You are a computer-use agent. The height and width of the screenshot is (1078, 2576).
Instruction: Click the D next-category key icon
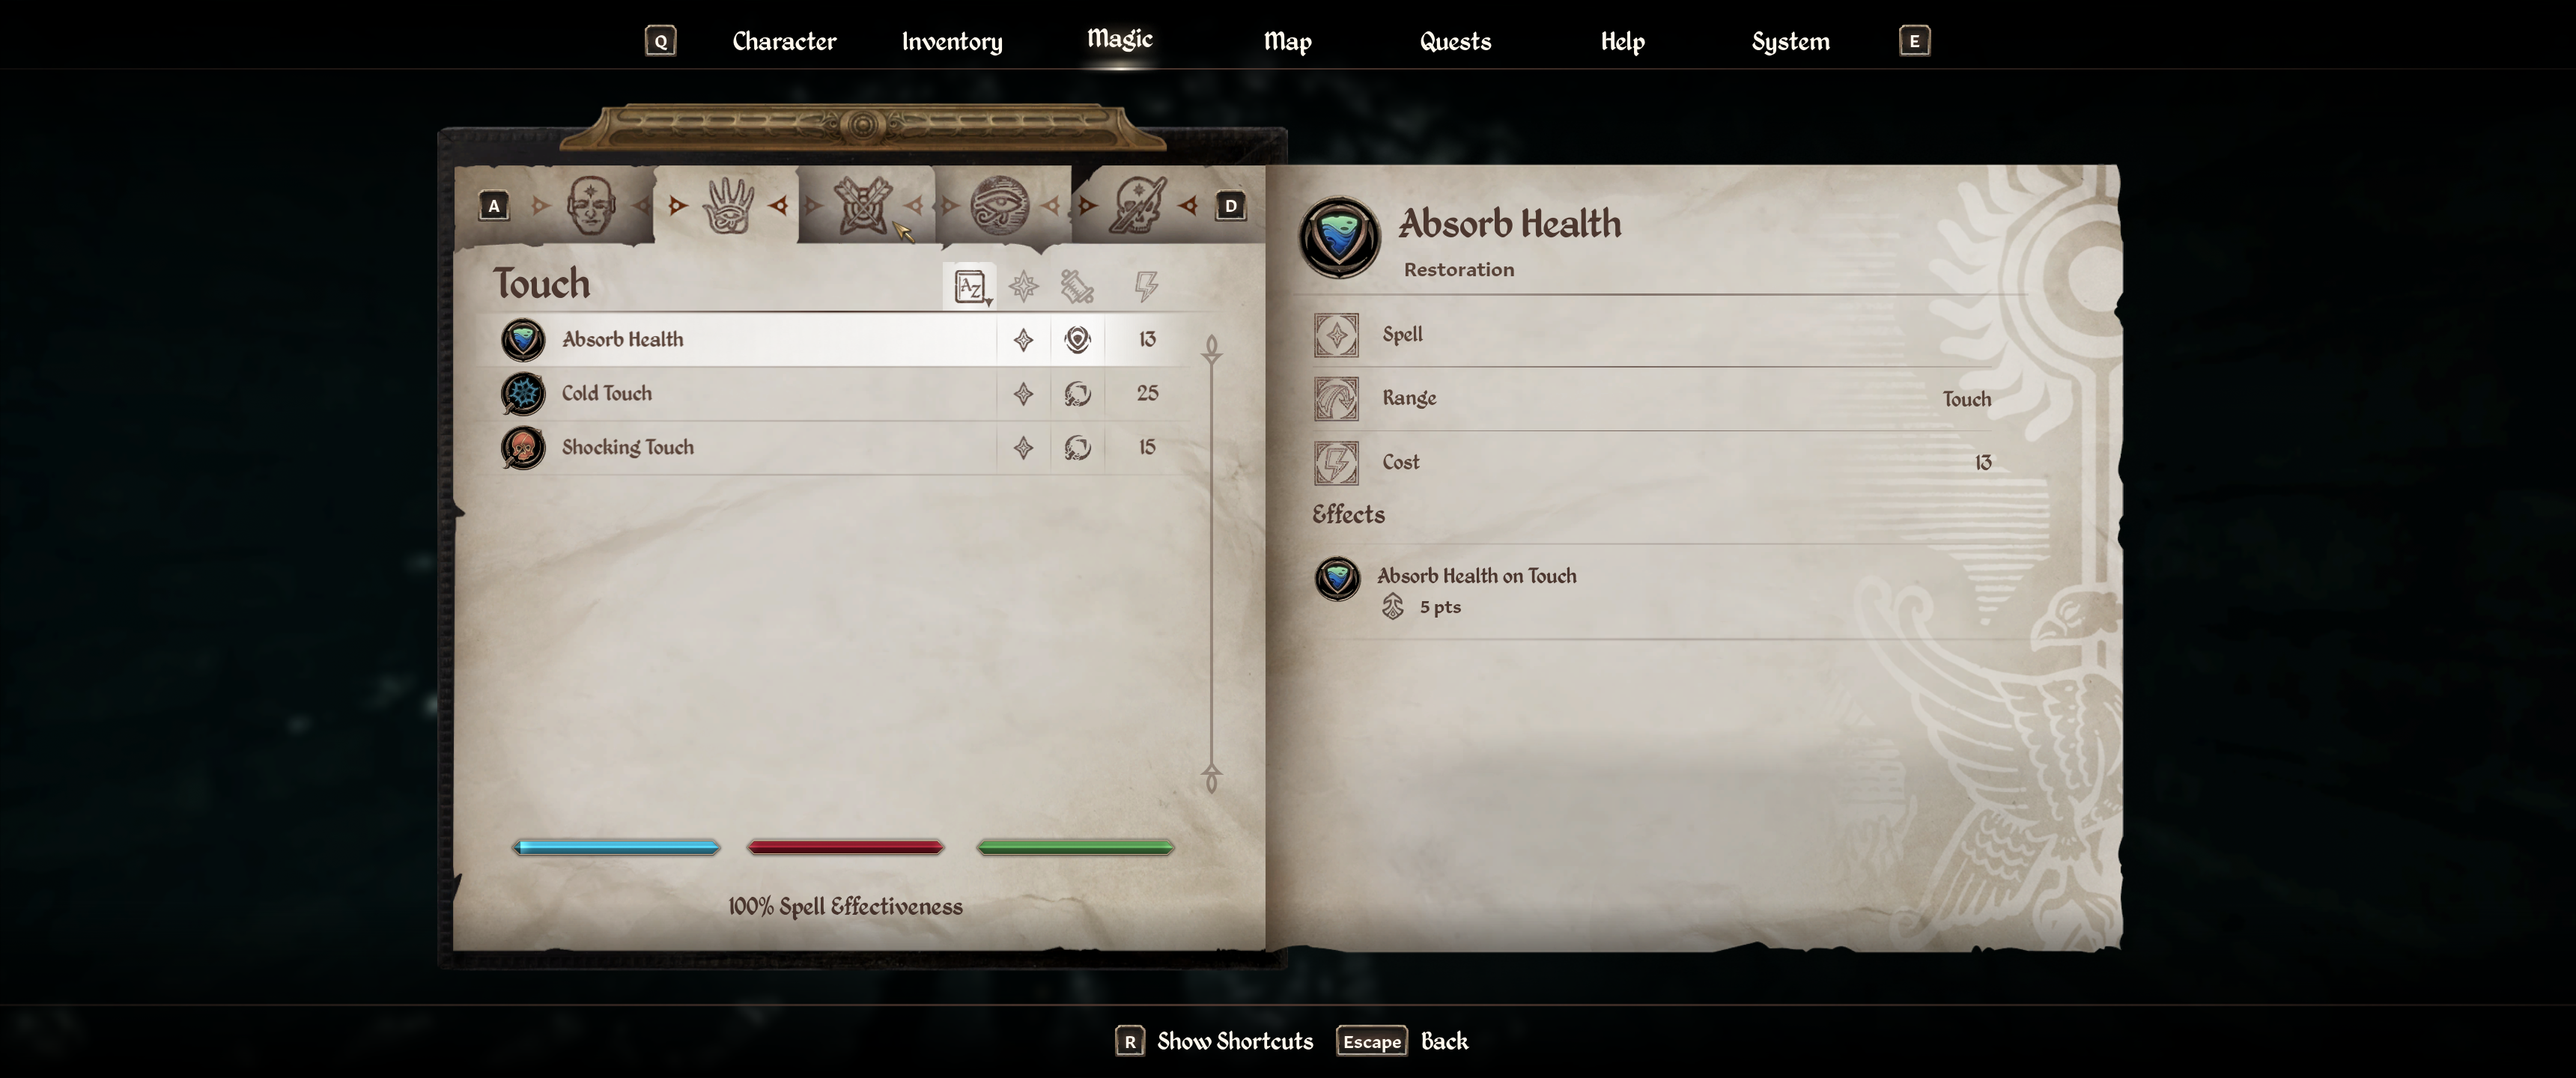[x=1230, y=206]
